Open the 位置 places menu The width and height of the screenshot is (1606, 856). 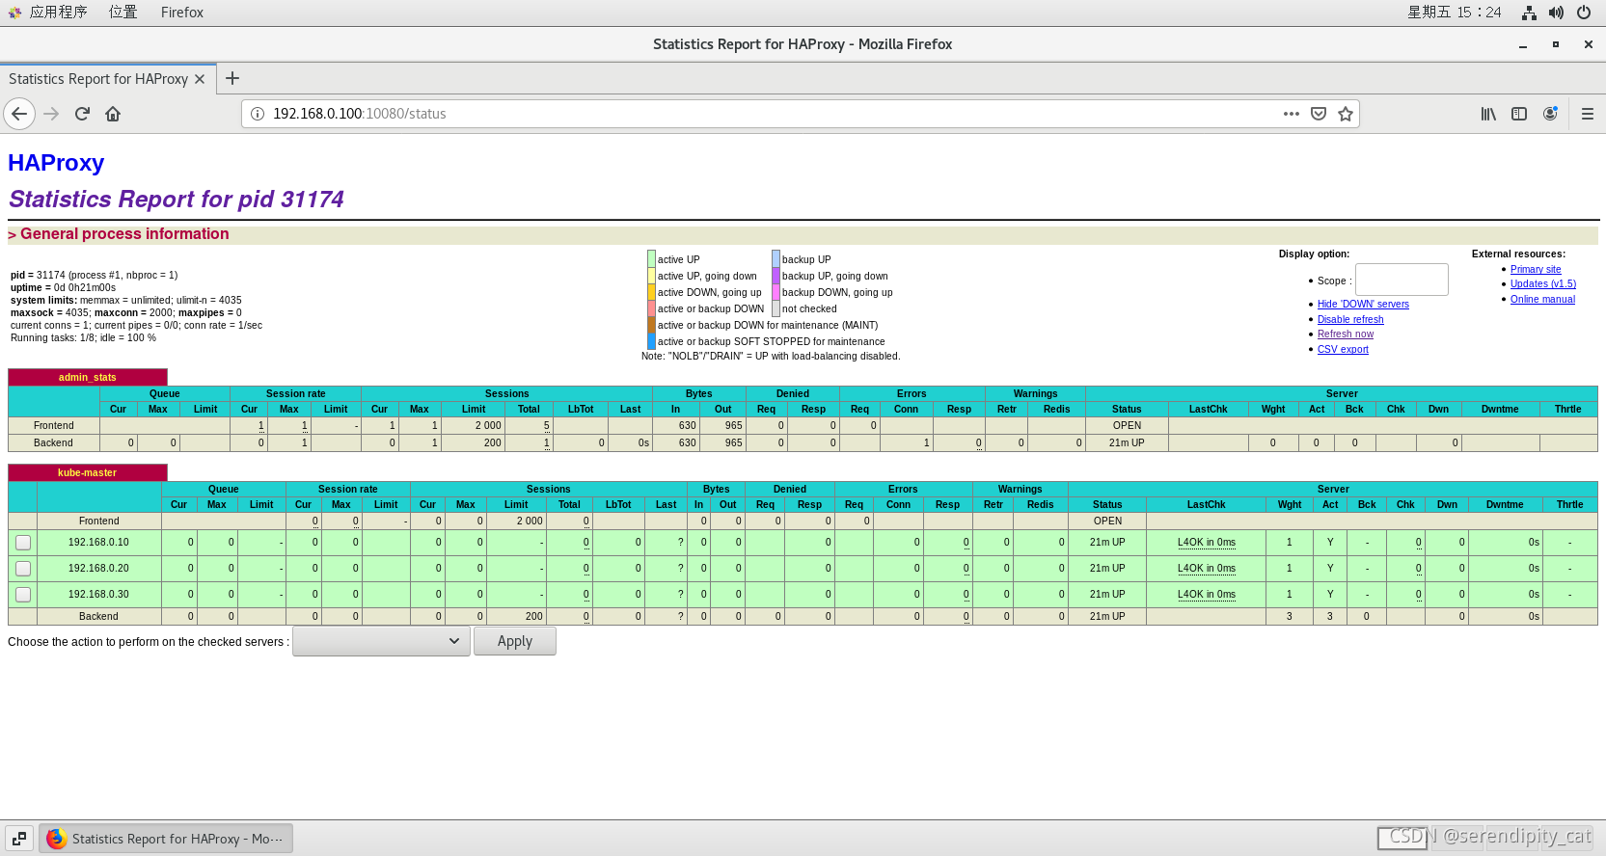tap(122, 13)
